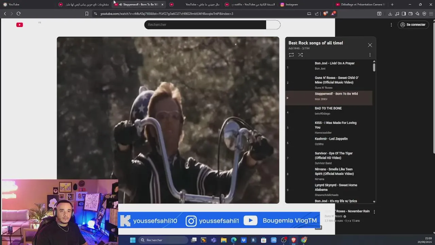Open Guns N' Roses - November Rain suggestion

347,211
